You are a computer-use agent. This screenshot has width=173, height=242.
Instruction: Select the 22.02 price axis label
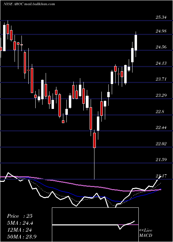click(x=161, y=144)
